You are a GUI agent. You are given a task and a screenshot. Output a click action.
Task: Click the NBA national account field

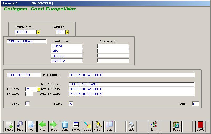coord(67,51)
